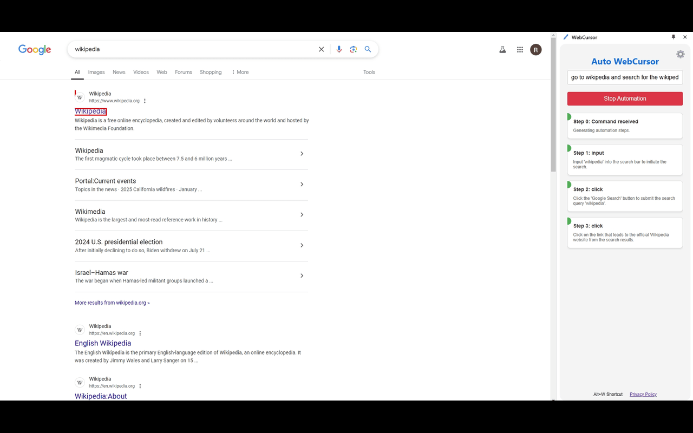Close the WebCursor side panel
The image size is (693, 433).
(685, 37)
